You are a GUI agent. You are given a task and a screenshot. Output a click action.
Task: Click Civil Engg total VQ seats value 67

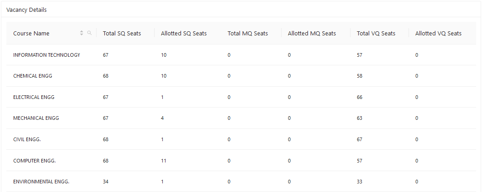point(360,139)
